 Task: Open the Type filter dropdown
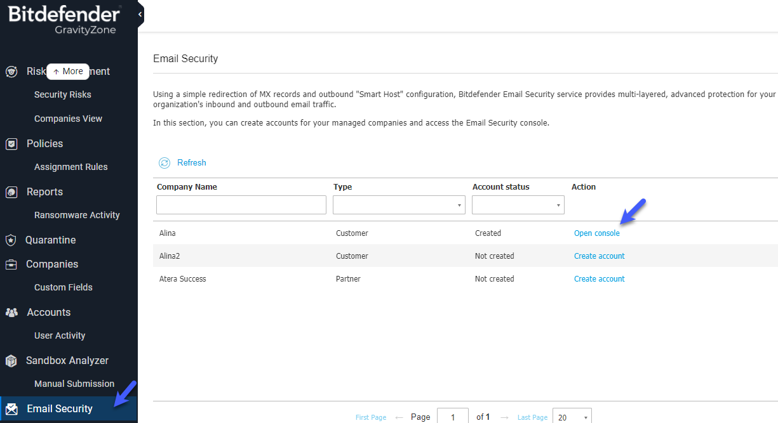tap(399, 205)
